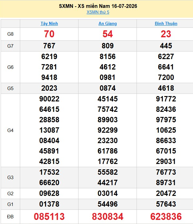The height and width of the screenshot is (224, 193).
Task: Open the Bình Thuận province link
Action: pyautogui.click(x=166, y=23)
